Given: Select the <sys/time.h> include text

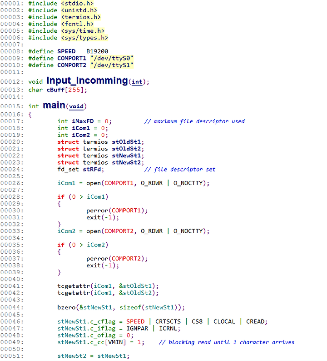Looking at the screenshot, I should pos(83,31).
